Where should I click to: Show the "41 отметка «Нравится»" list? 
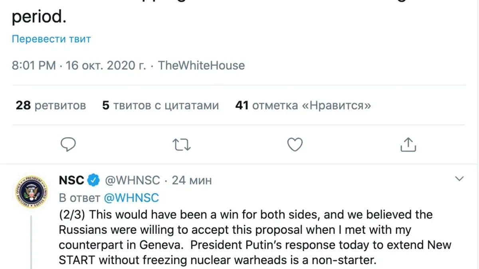(303, 106)
